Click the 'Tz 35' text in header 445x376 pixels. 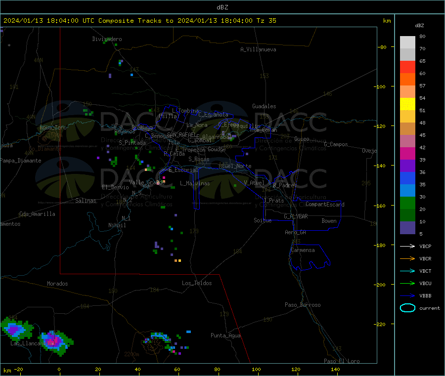pyautogui.click(x=266, y=21)
